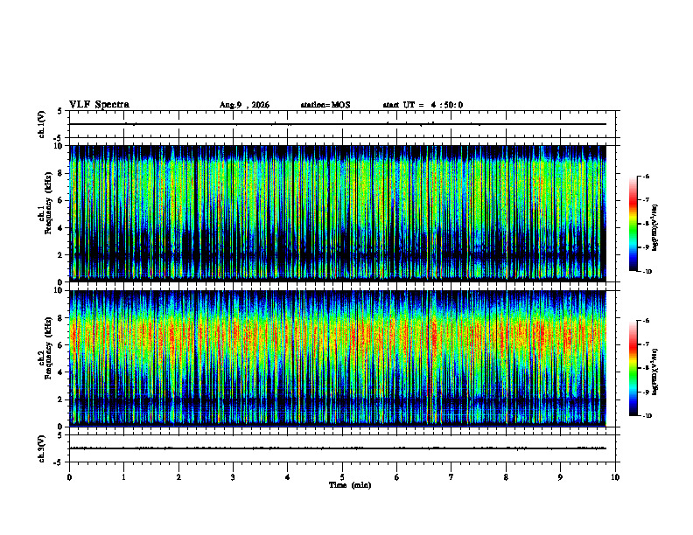The height and width of the screenshot is (535, 693).
Task: Click the ch.1 color scale log(PSD) unit label
Action: click(655, 228)
